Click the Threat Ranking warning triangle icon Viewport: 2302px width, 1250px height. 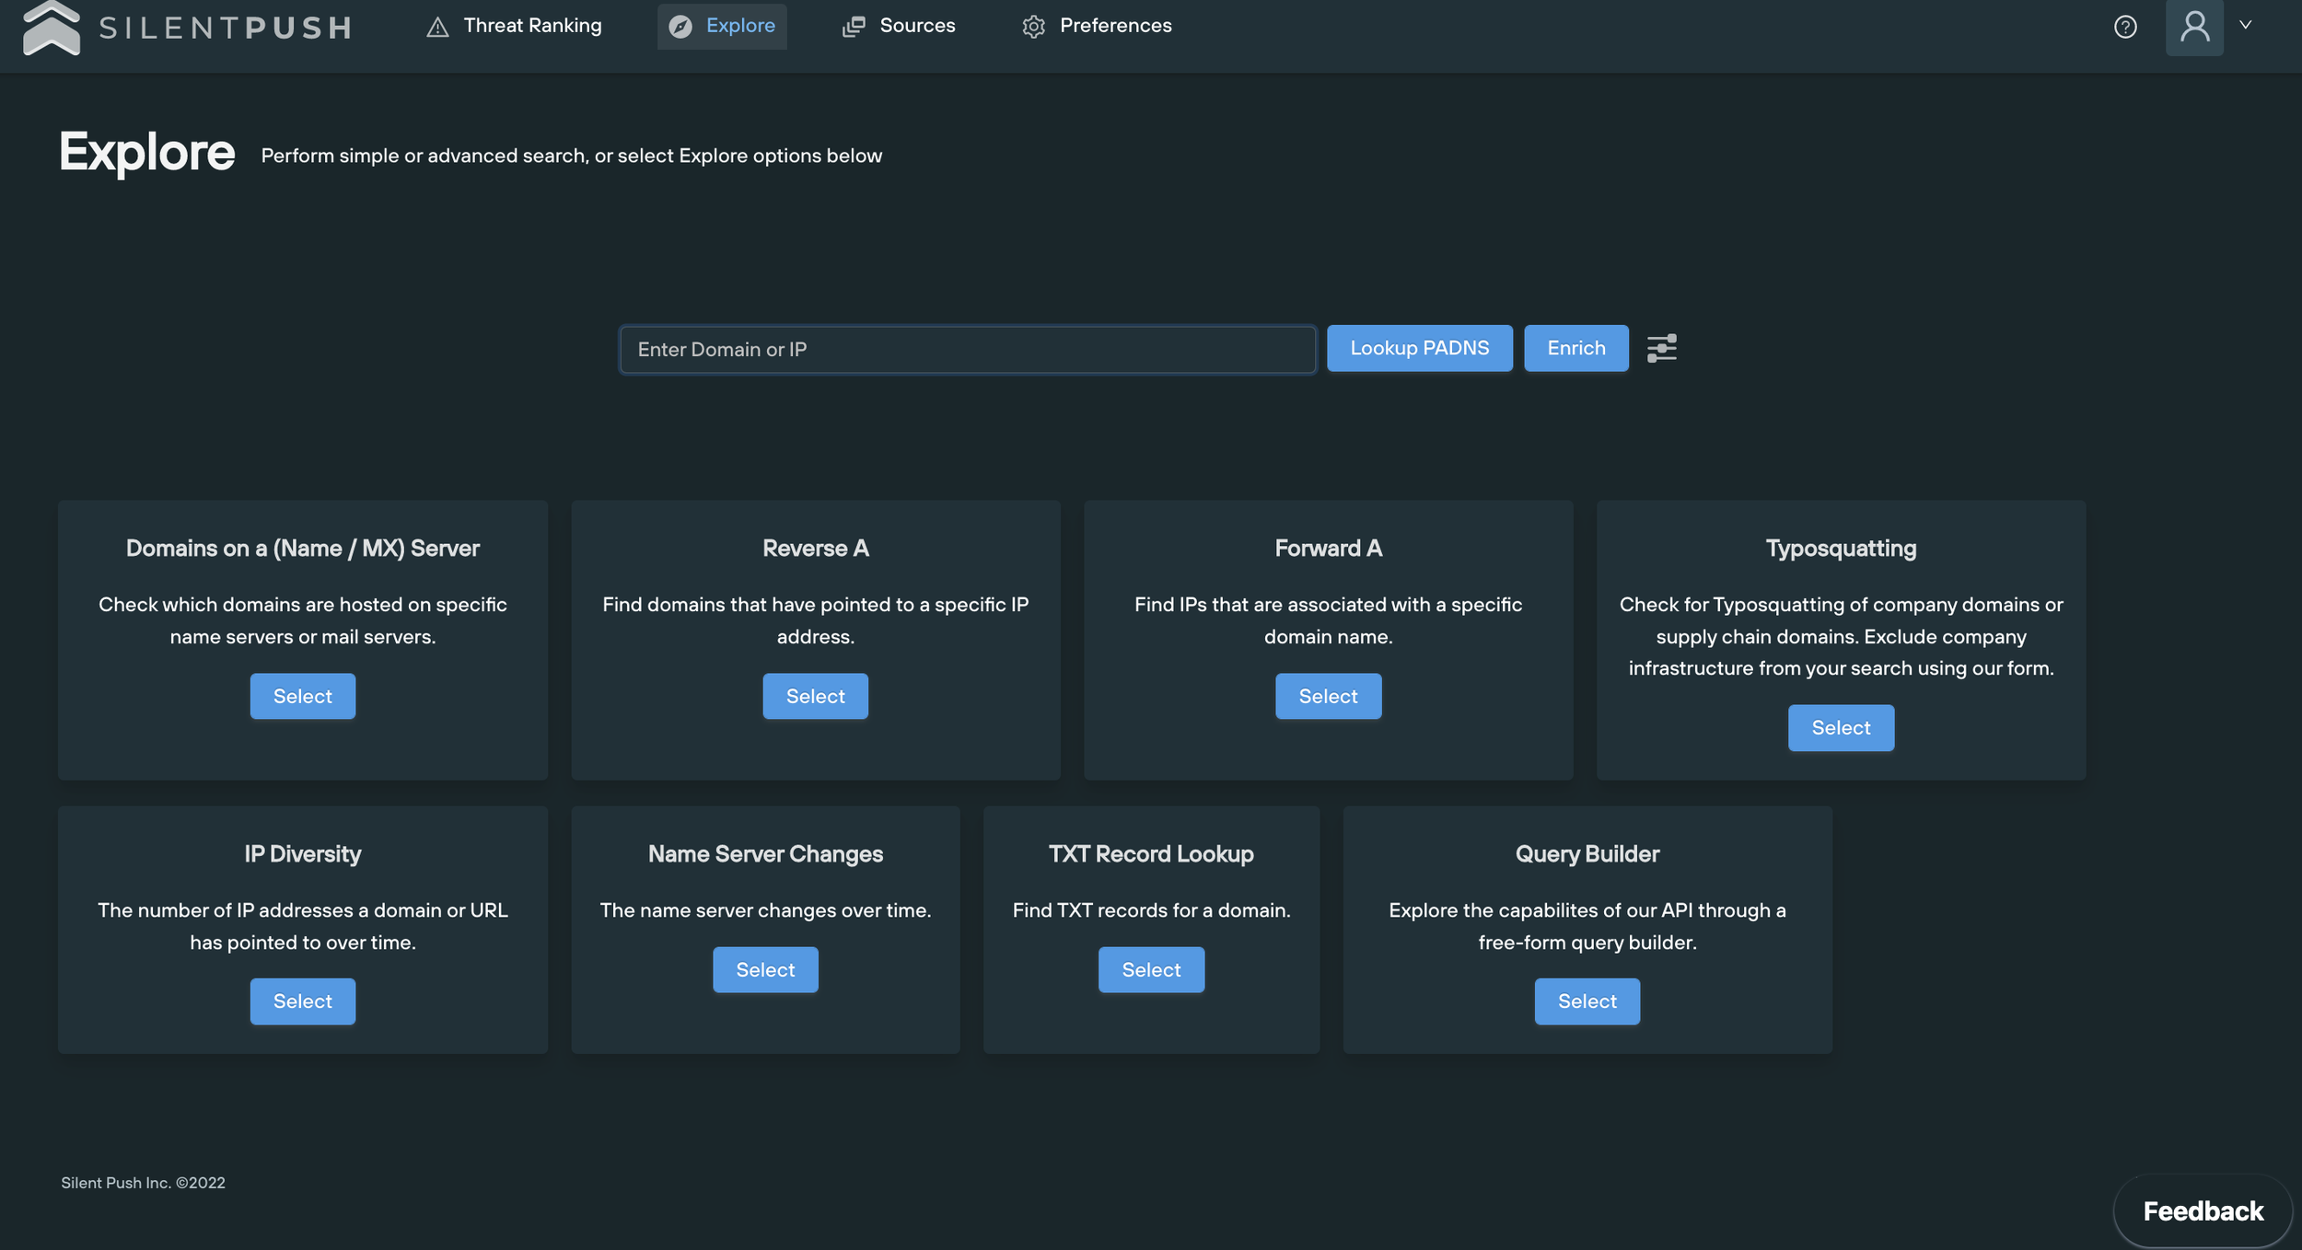point(437,27)
